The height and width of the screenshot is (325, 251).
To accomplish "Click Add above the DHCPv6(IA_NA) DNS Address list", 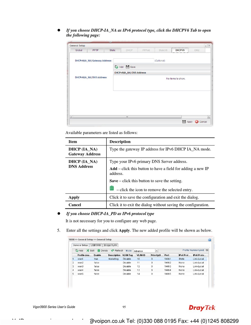I will pyautogui.click(x=119, y=67).
